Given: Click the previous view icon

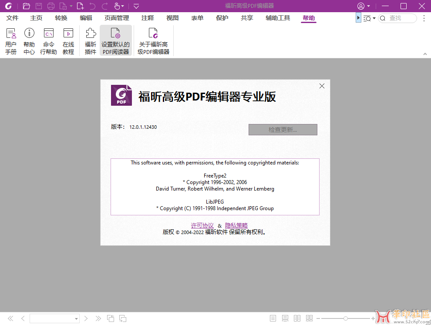Looking at the screenshot, I should tap(111, 318).
